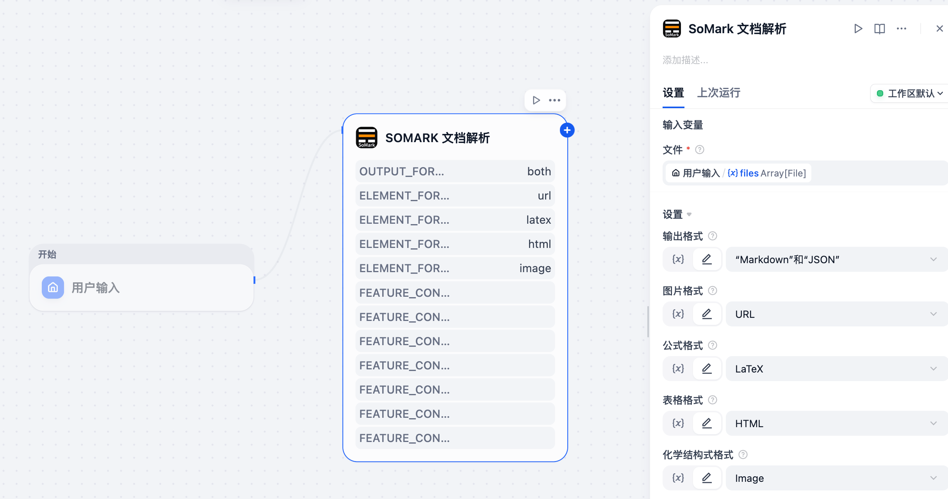The height and width of the screenshot is (499, 948).
Task: Switch 表格格式 to constant edit mode
Action: (x=707, y=423)
